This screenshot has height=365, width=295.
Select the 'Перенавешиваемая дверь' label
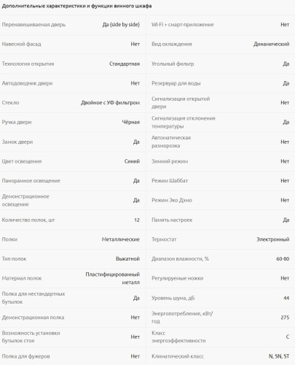click(x=34, y=25)
